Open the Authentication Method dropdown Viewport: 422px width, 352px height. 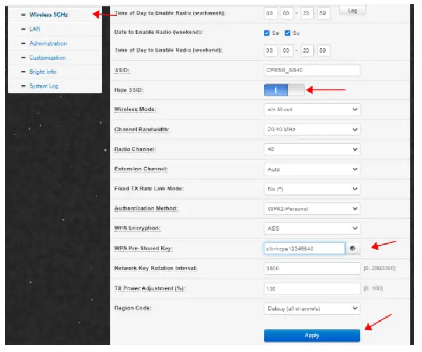pos(312,209)
